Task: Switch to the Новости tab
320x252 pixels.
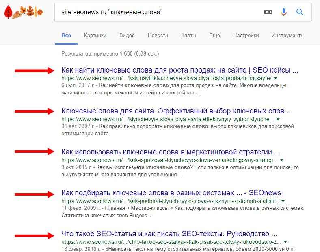Action: [x=158, y=35]
